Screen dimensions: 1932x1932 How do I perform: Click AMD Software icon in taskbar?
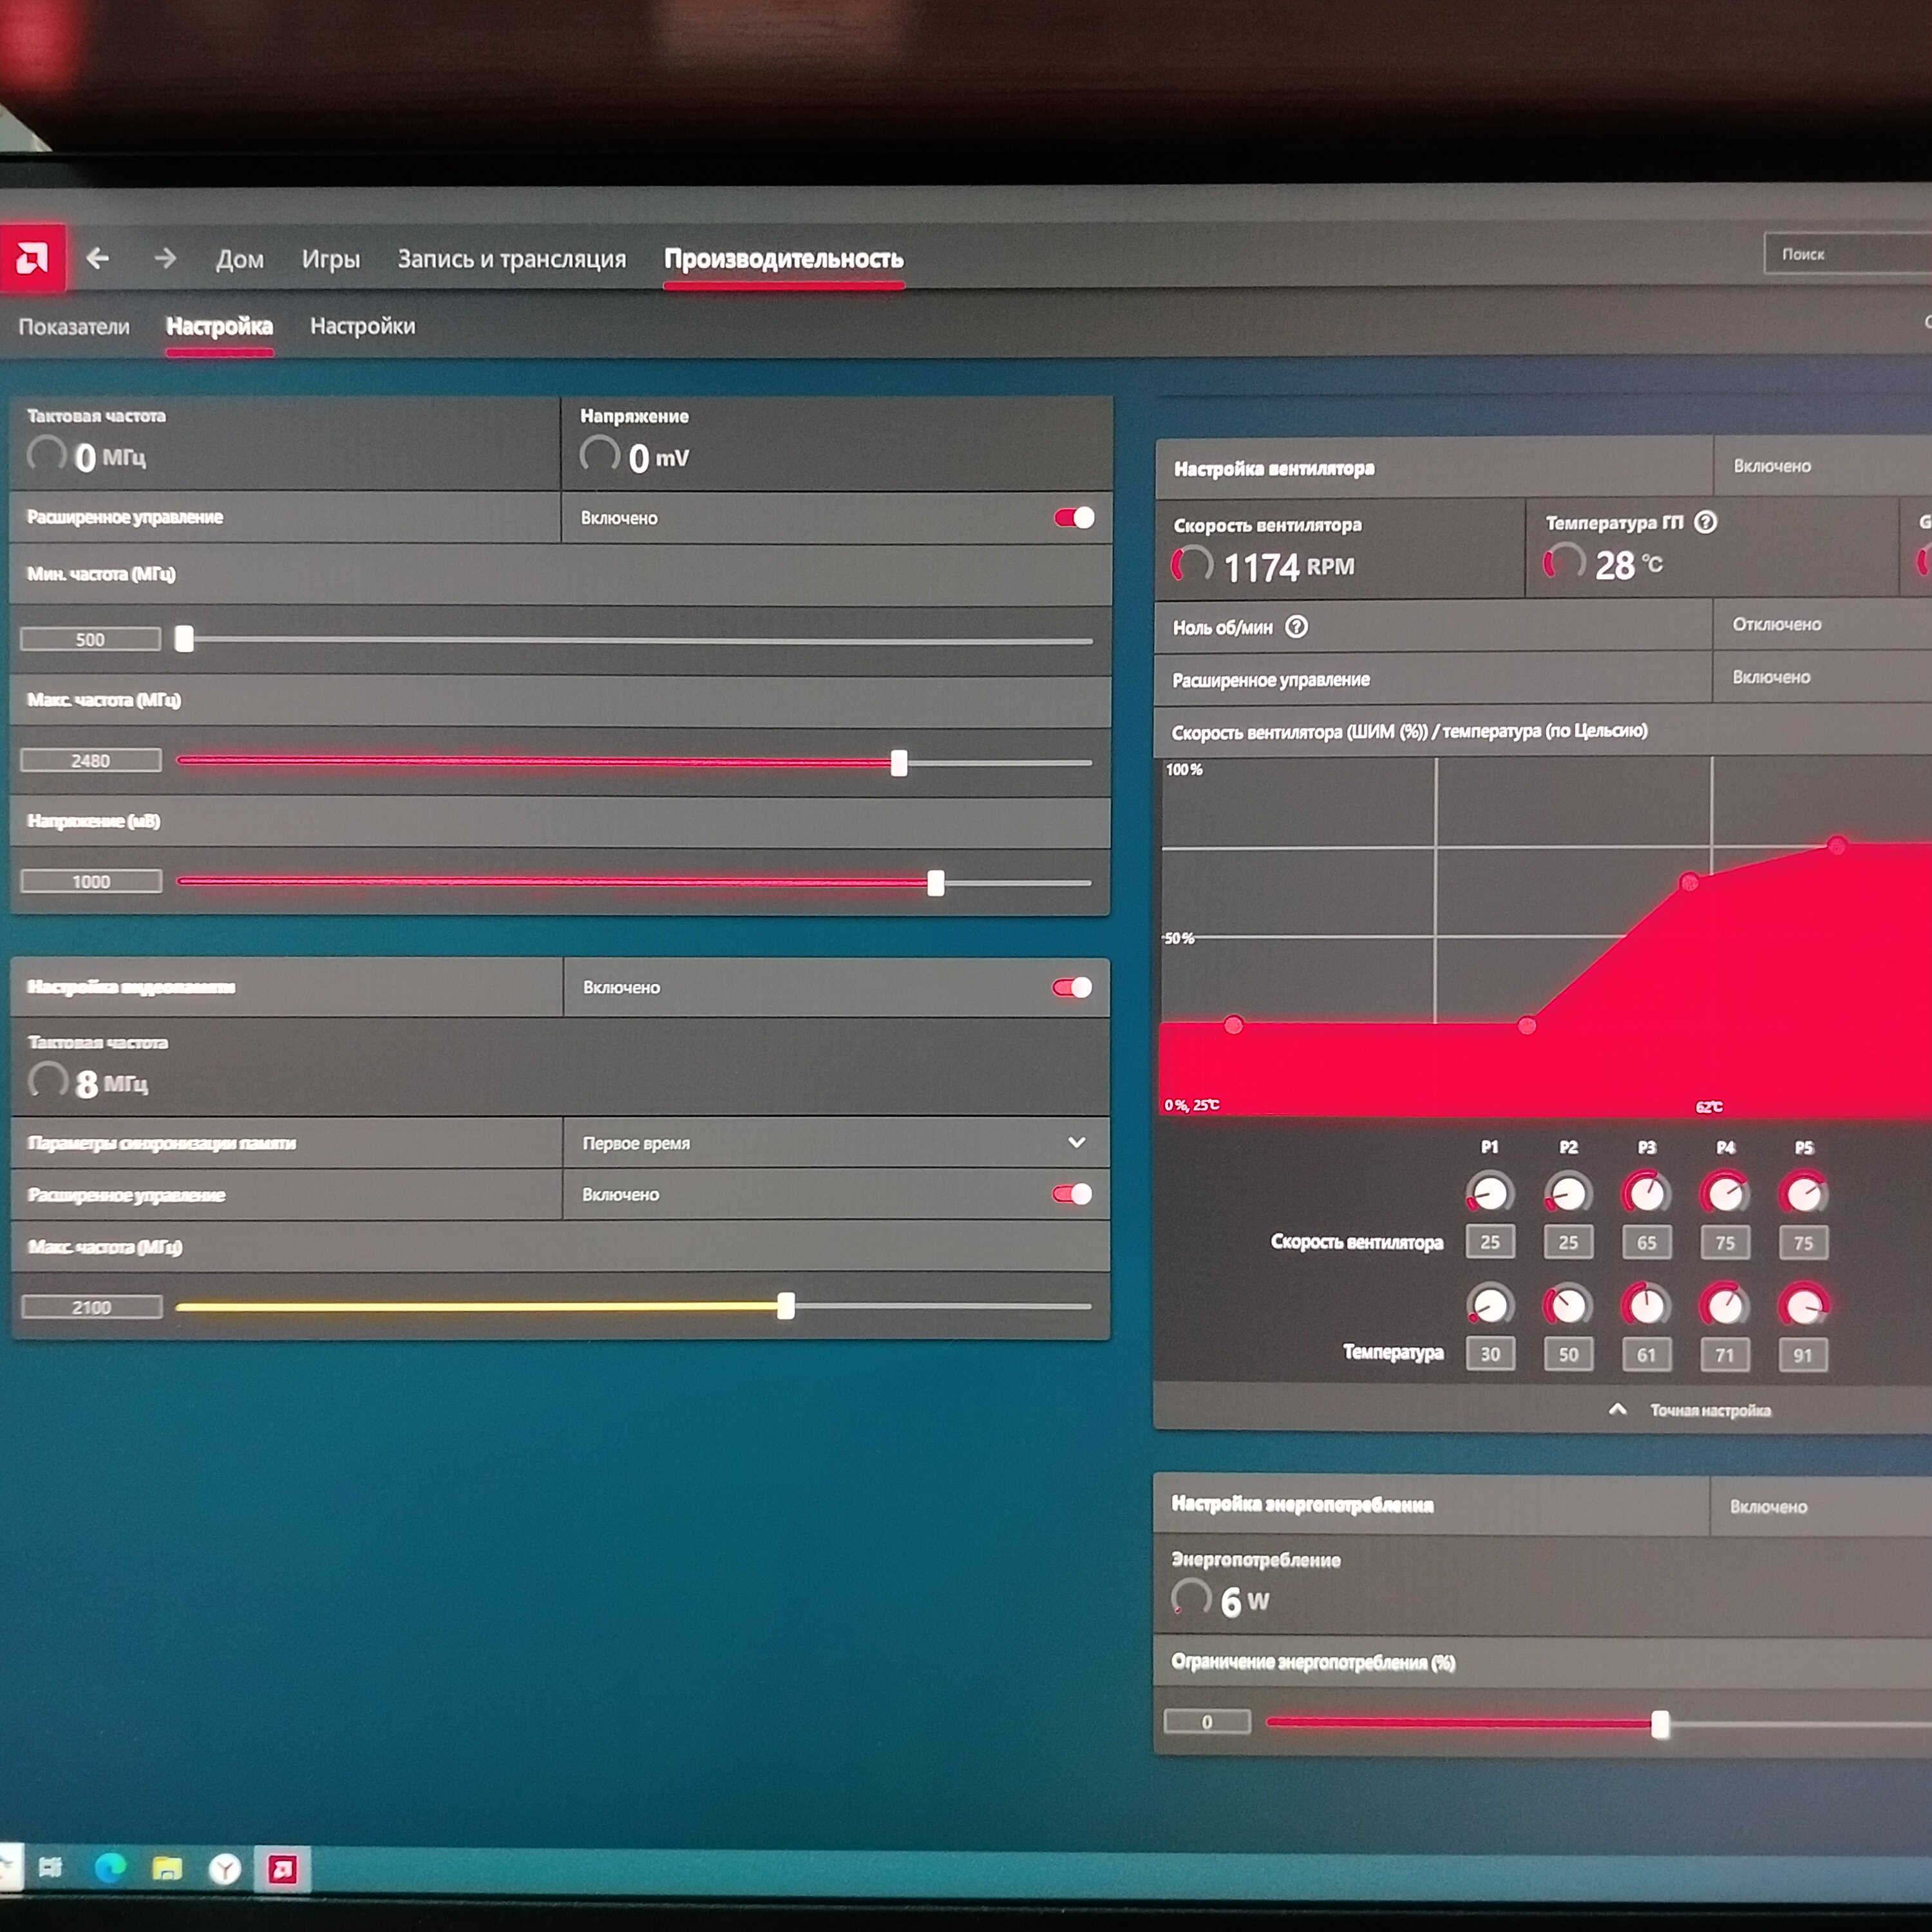[x=283, y=1869]
